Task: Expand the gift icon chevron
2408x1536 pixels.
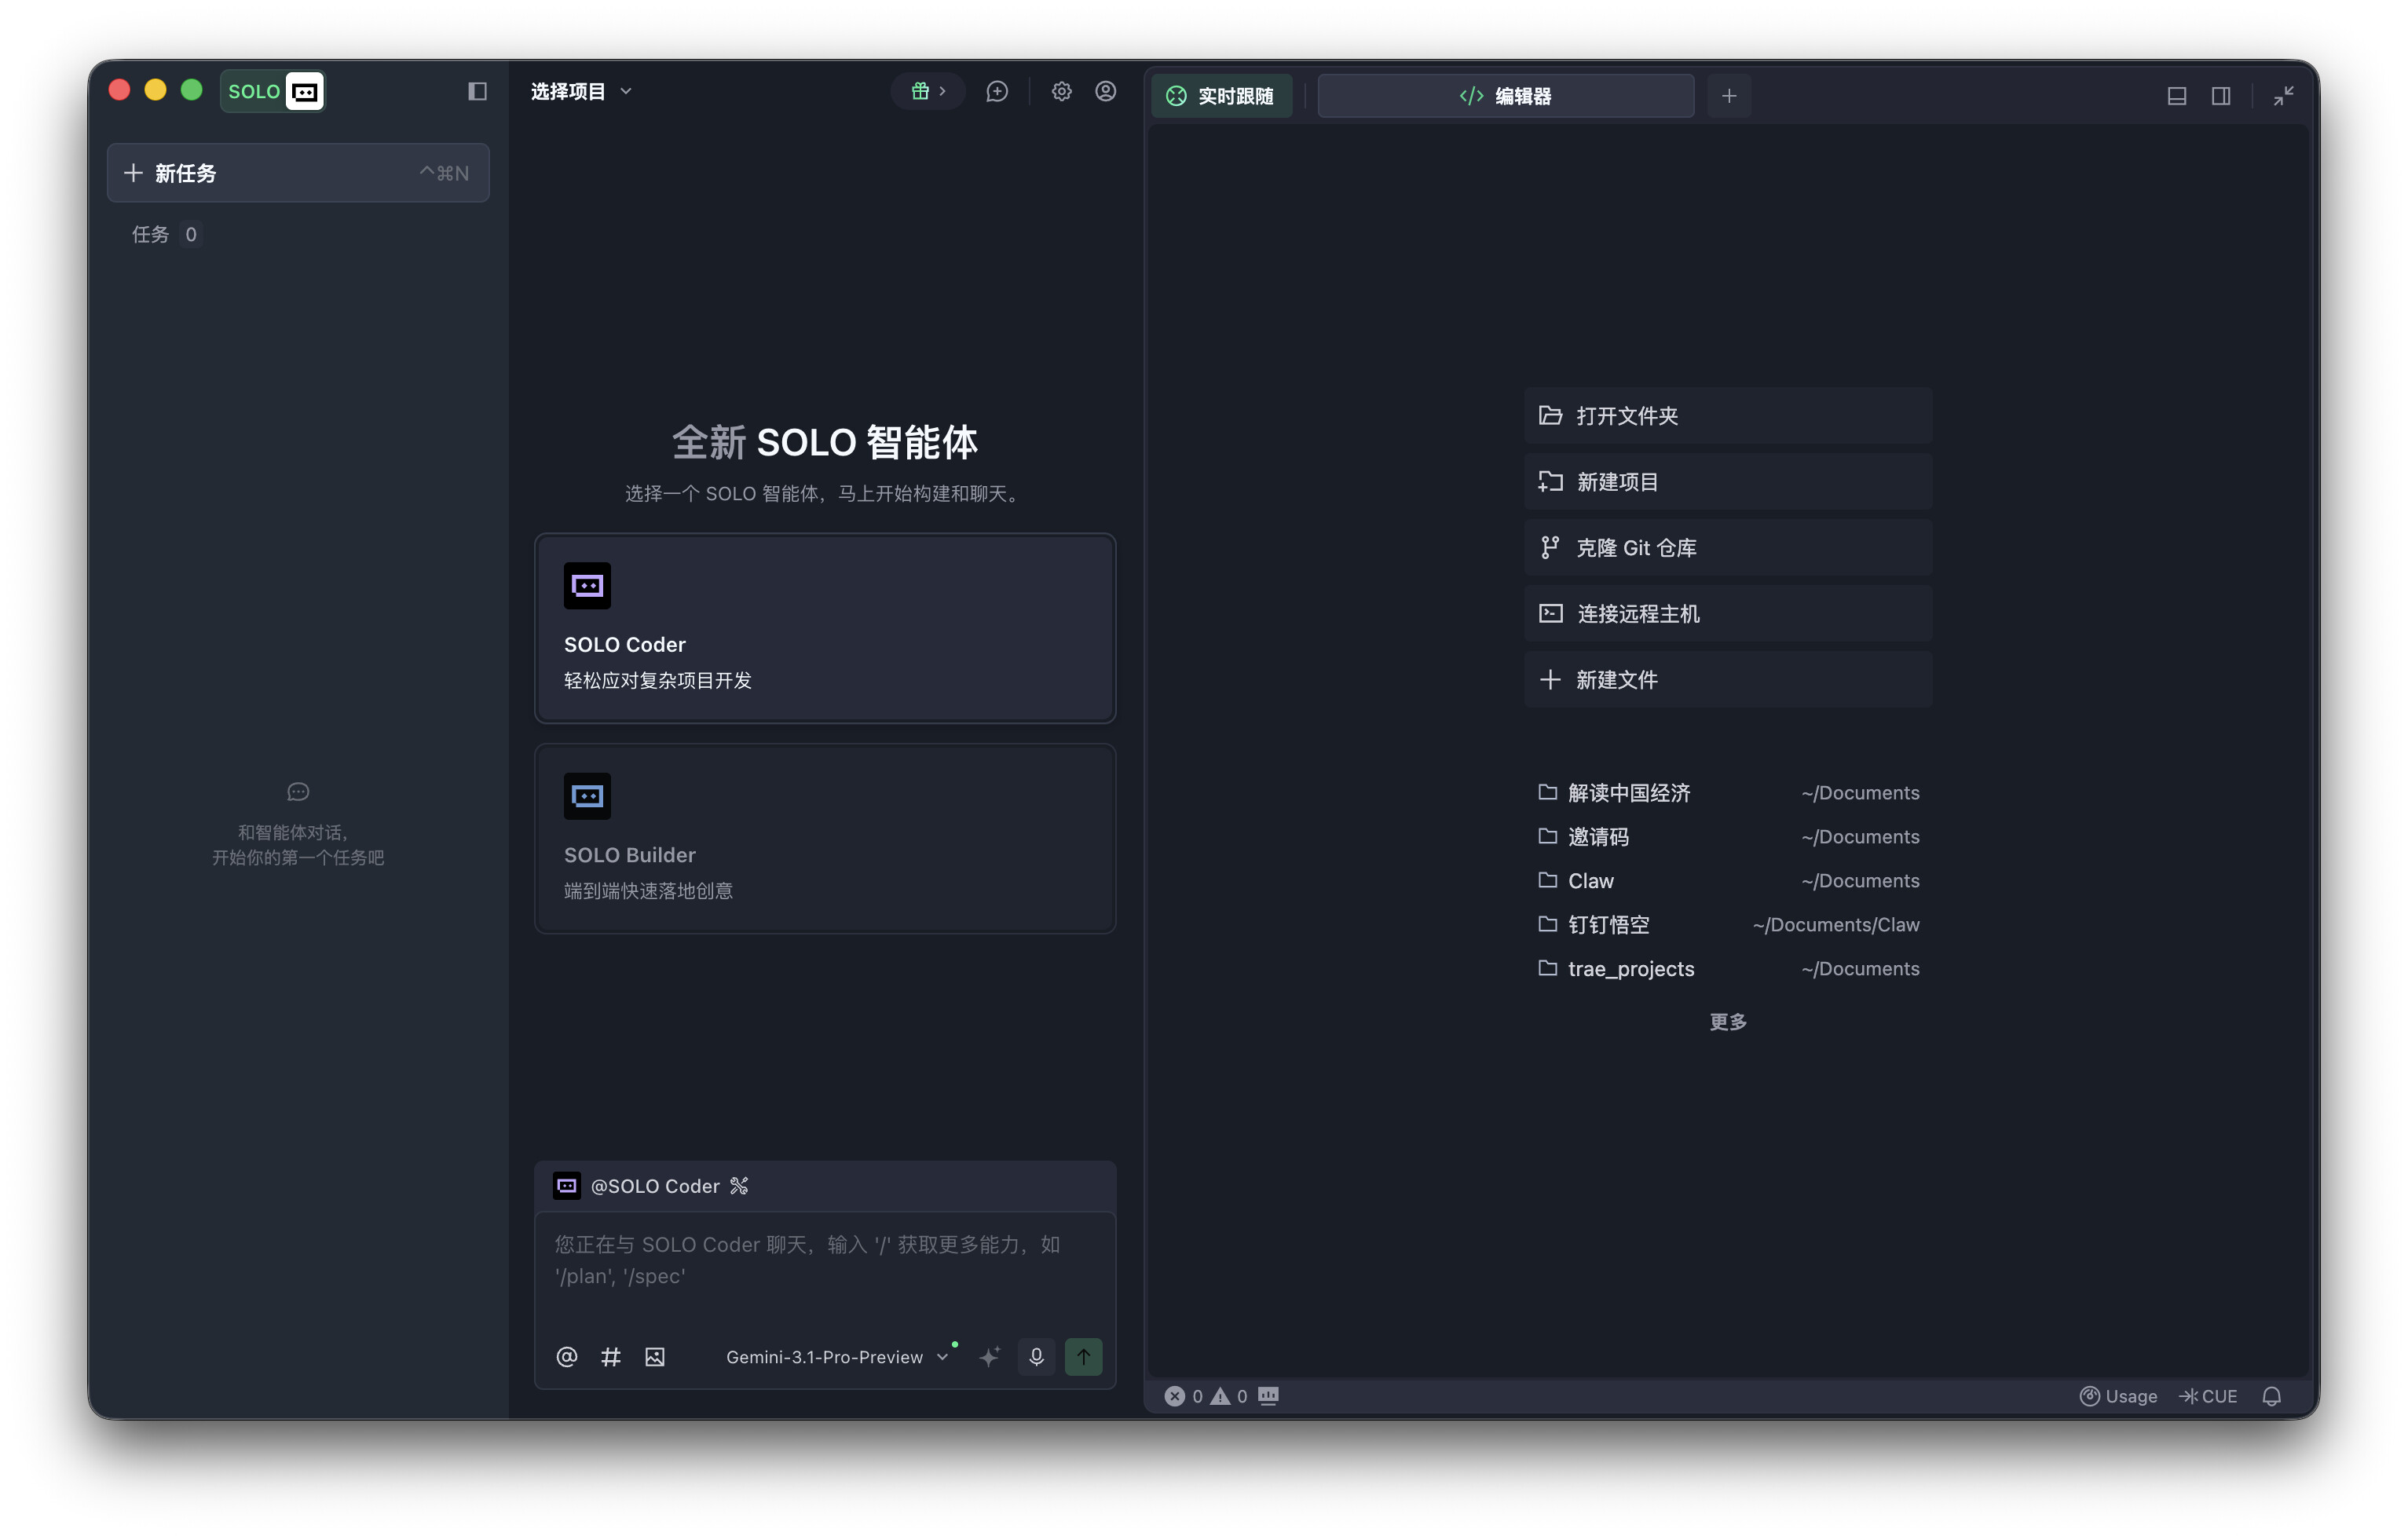Action: [941, 92]
